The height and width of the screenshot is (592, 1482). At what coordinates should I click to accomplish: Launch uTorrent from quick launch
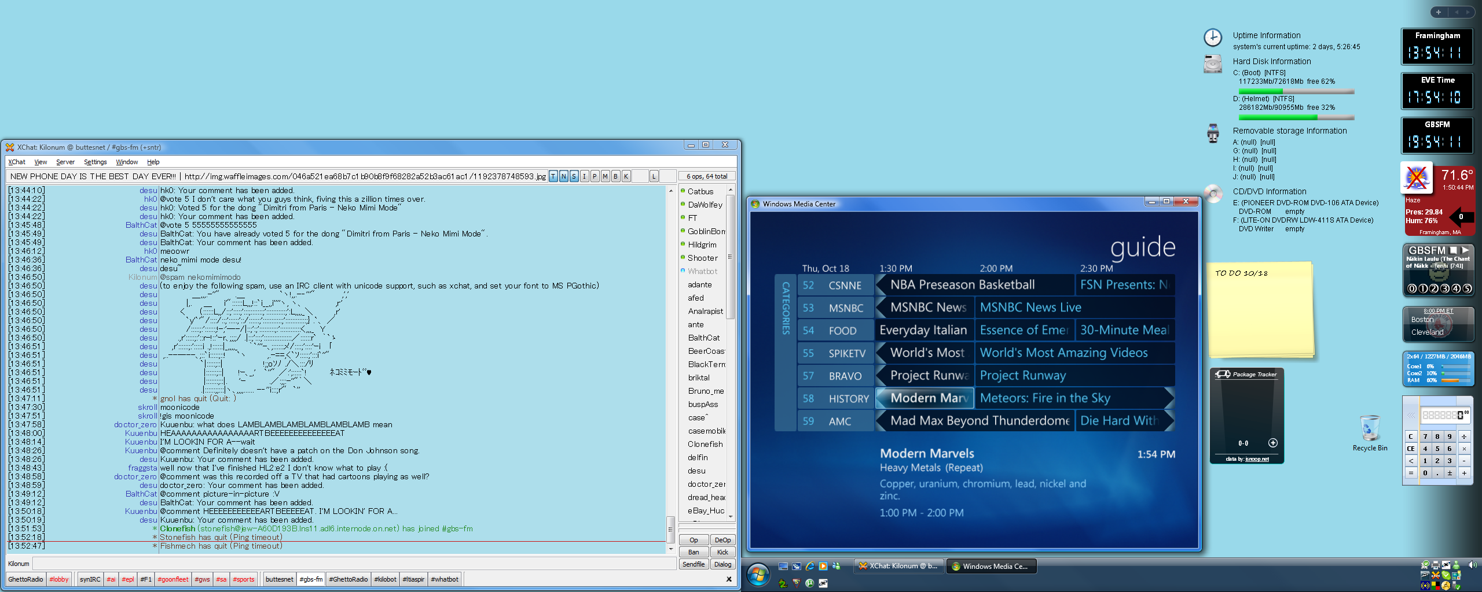click(809, 583)
